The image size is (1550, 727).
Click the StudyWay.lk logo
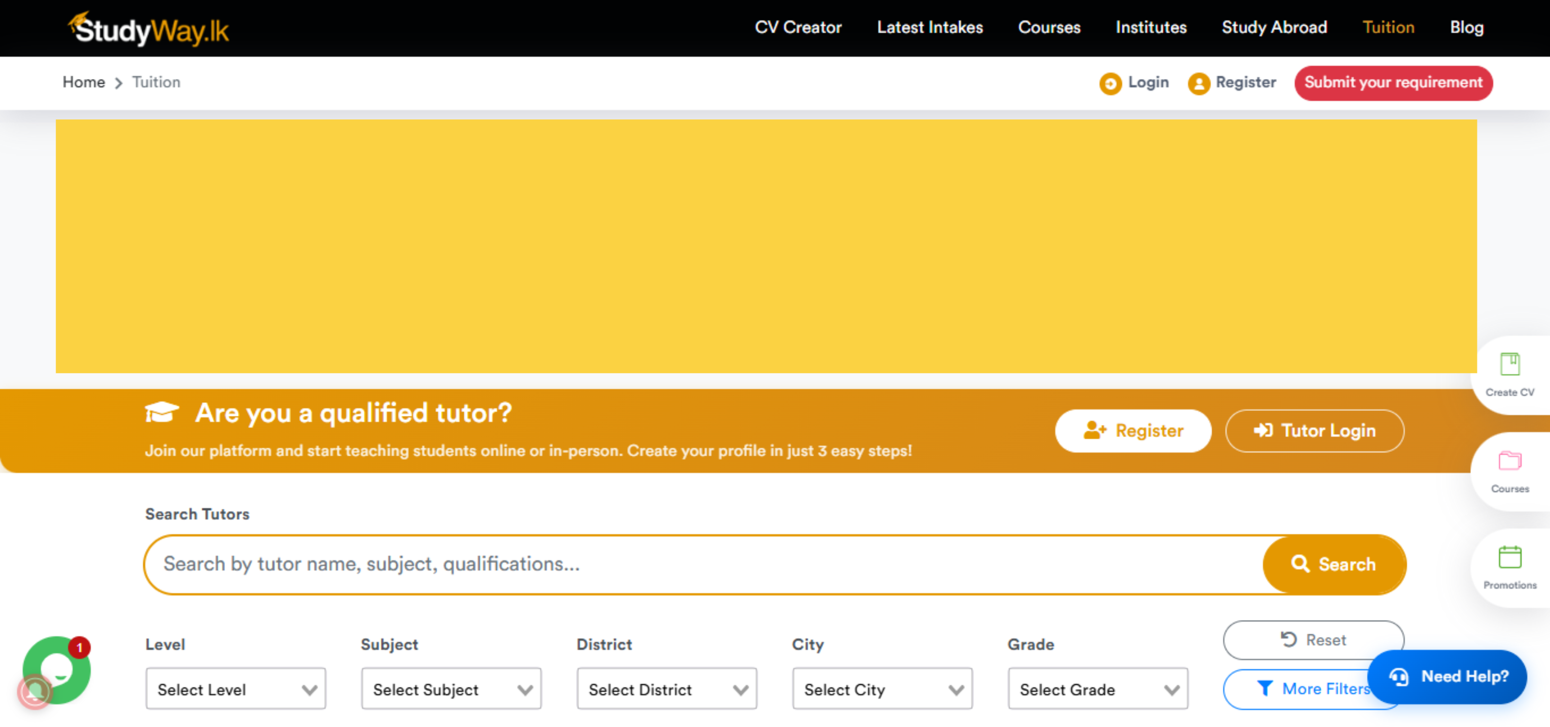pos(148,29)
